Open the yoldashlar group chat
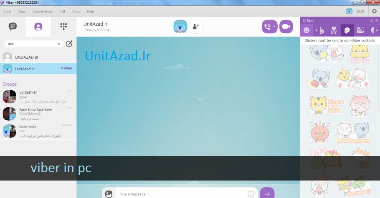Image resolution: width=380 pixels, height=198 pixels. (x=38, y=97)
